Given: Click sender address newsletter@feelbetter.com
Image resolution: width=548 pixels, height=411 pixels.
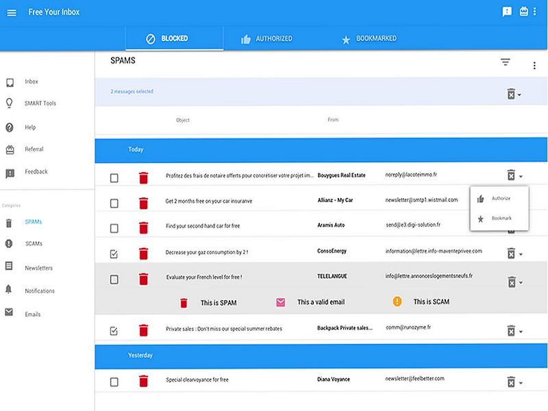Looking at the screenshot, I should (415, 379).
